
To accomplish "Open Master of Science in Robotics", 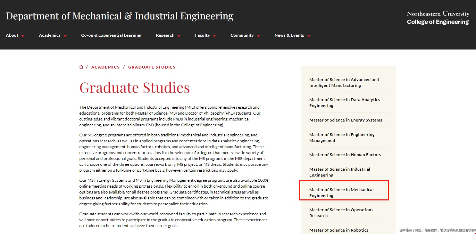I will click(x=339, y=230).
